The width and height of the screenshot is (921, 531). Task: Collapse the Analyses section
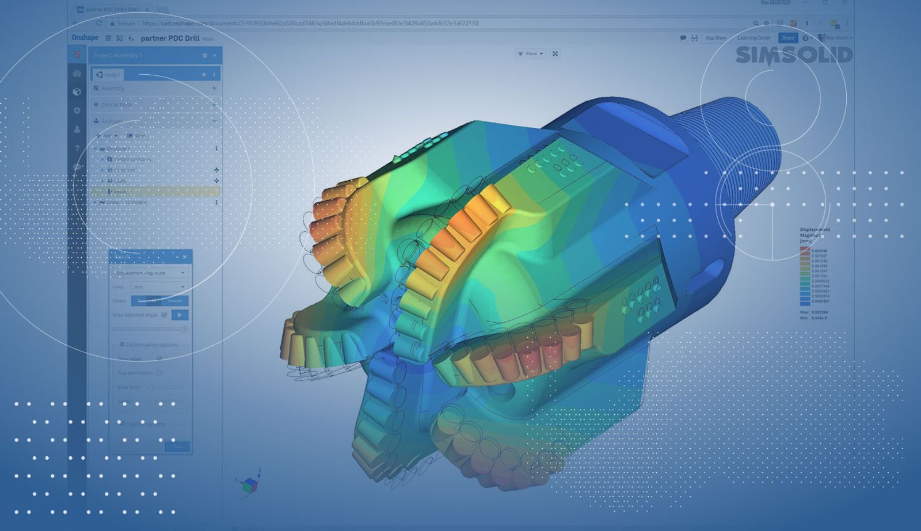pyautogui.click(x=214, y=121)
